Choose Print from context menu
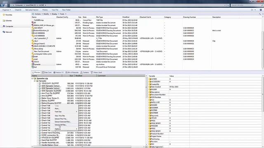This screenshot has width=264, height=148. point(64,109)
